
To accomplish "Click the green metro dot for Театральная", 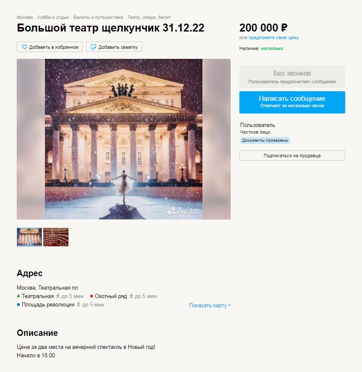I will (18, 296).
